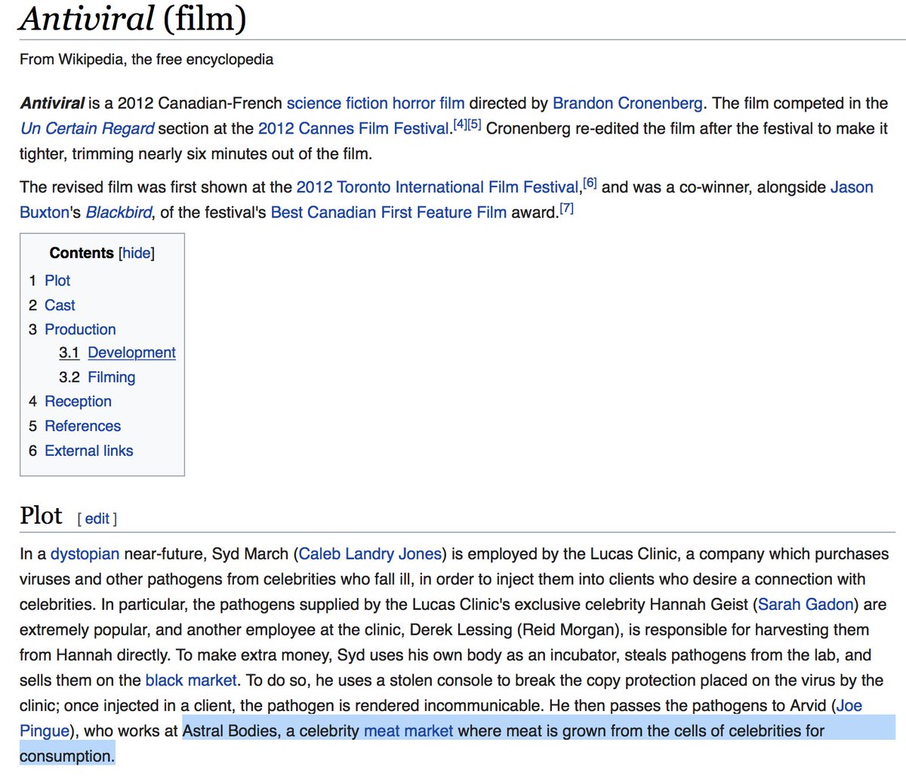Open the science fiction horror film link

point(375,103)
